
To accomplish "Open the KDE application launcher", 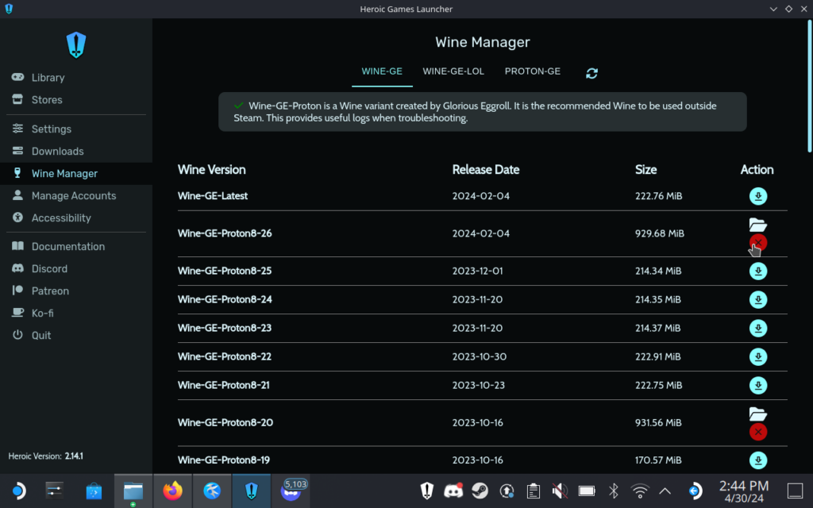I will click(x=18, y=491).
